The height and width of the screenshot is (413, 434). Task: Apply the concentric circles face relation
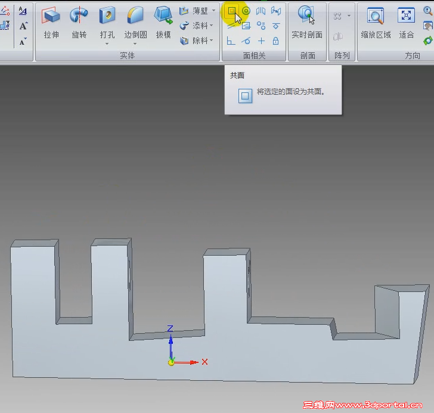coord(246,11)
